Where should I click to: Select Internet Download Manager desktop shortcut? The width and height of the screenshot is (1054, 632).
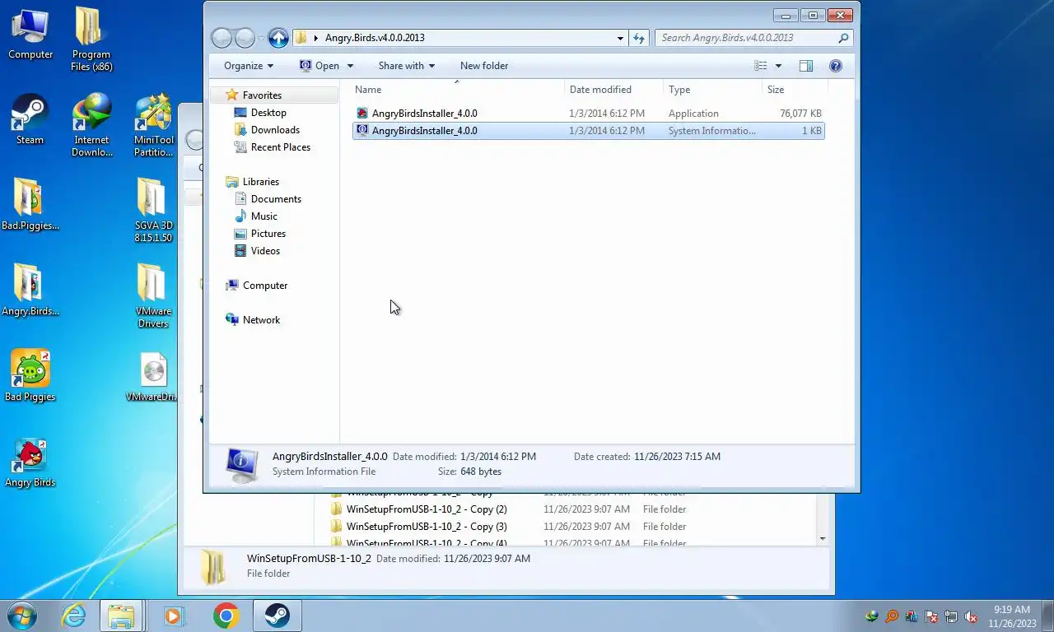(91, 125)
